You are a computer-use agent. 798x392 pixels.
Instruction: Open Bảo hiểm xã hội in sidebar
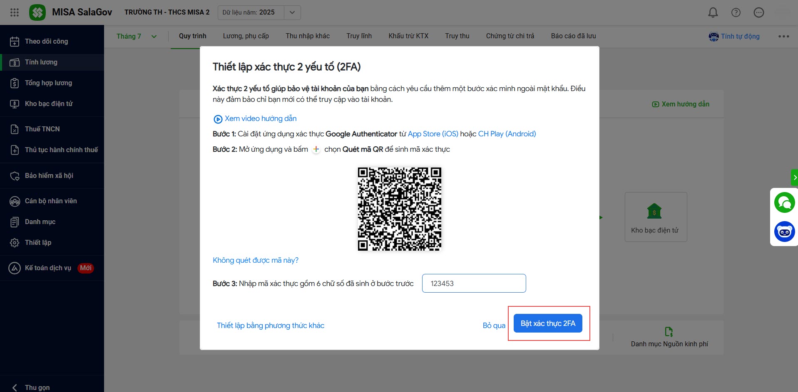[52, 175]
